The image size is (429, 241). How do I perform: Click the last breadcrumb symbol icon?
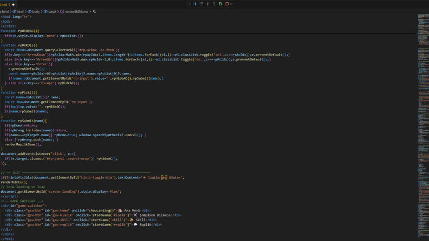point(94,12)
